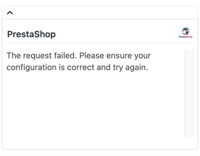Click the PrestaShop penguin mascot logo

coord(185,31)
